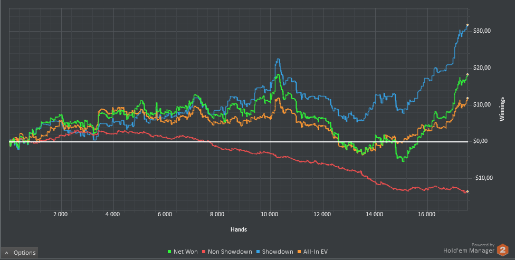The image size is (515, 260).
Task: Click the Hold'em Manager 2 logo icon
Action: point(502,250)
